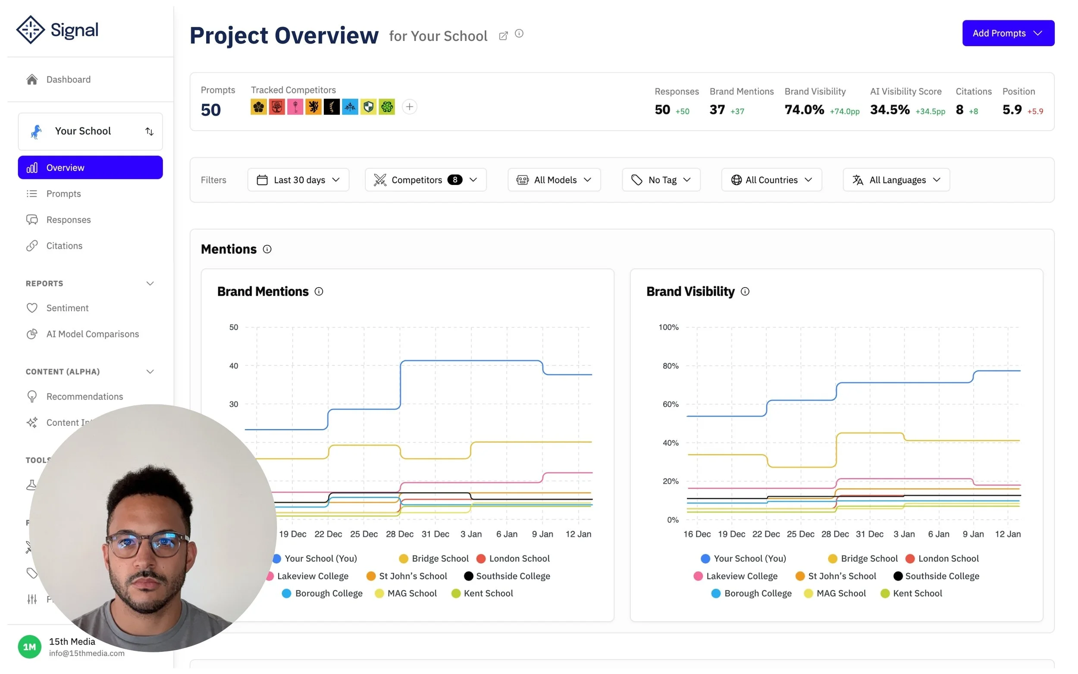
Task: Open the Last 30 days date filter
Action: (x=298, y=180)
